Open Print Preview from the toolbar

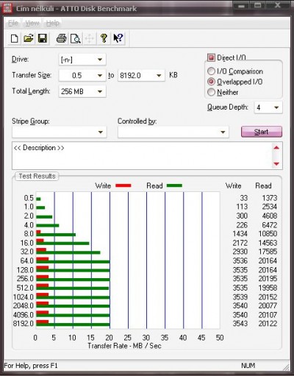click(x=76, y=38)
